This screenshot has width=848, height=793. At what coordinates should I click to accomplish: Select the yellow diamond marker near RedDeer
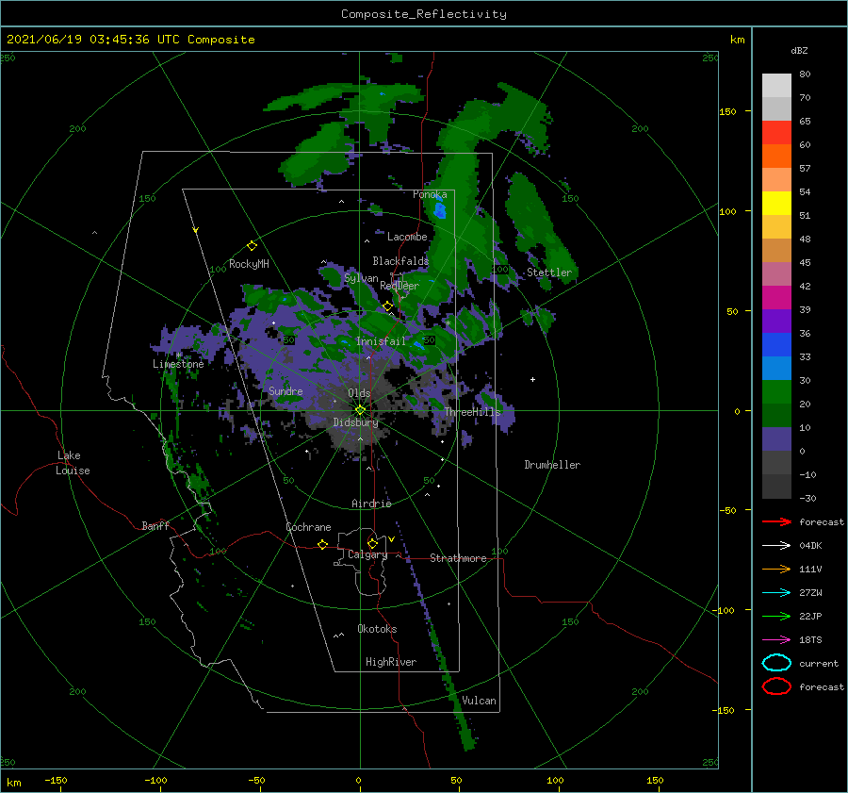click(387, 306)
